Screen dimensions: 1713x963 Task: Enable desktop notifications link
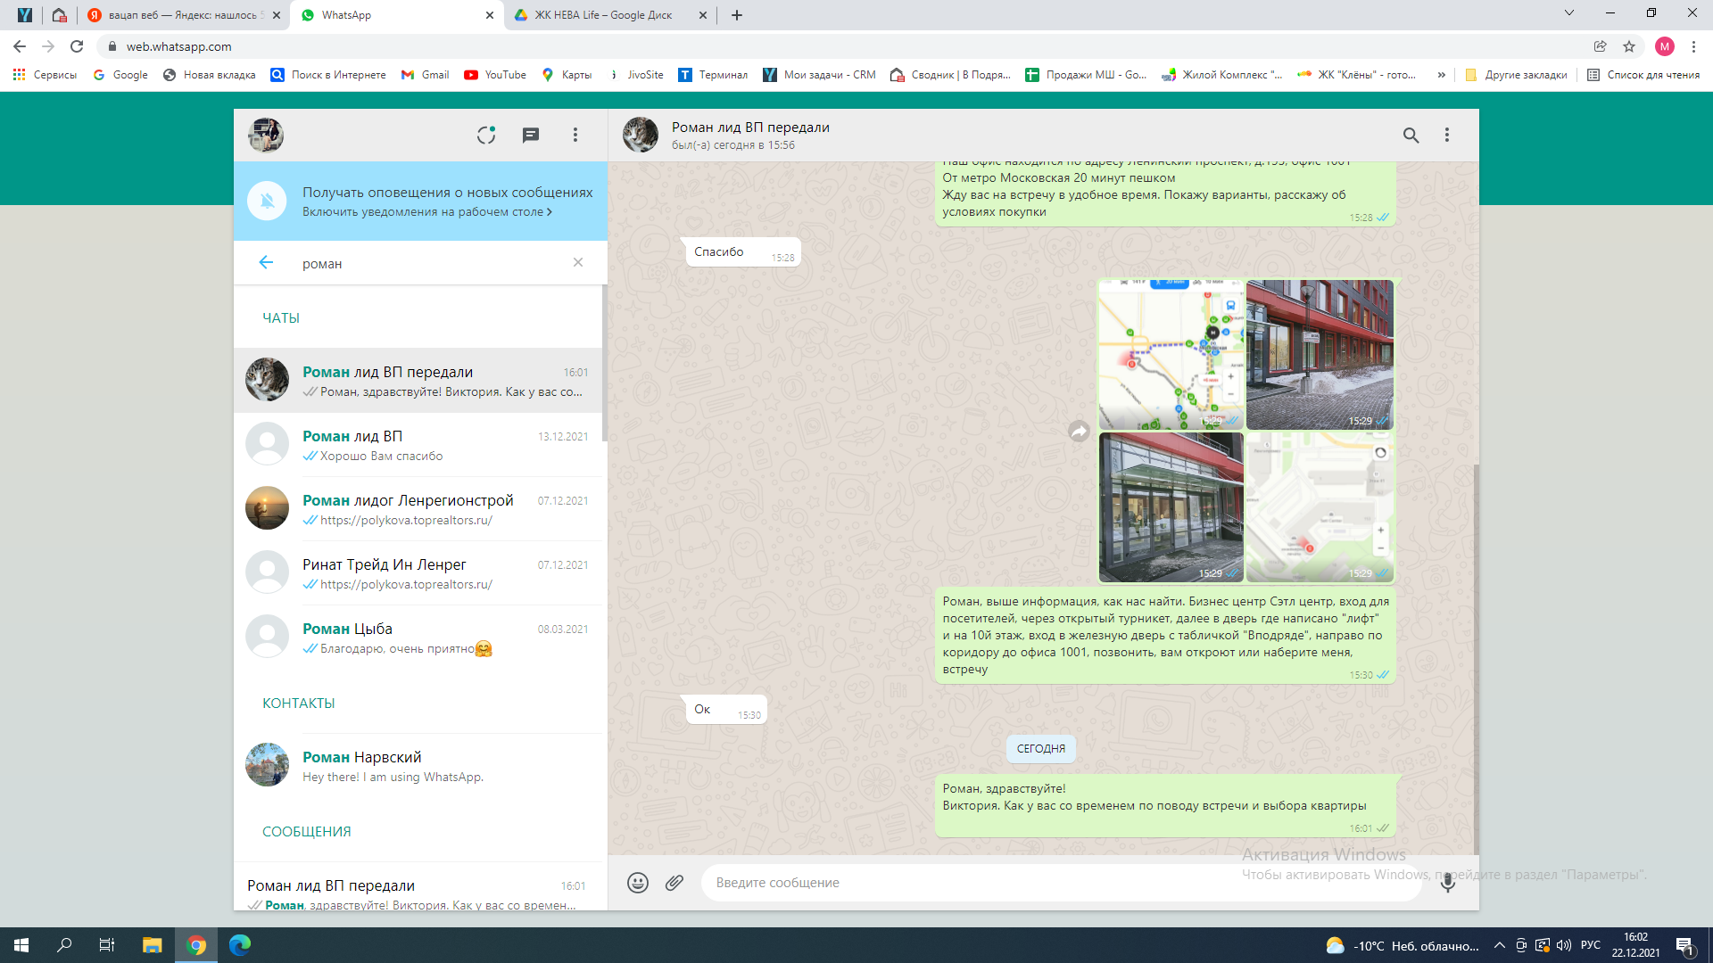click(x=426, y=212)
